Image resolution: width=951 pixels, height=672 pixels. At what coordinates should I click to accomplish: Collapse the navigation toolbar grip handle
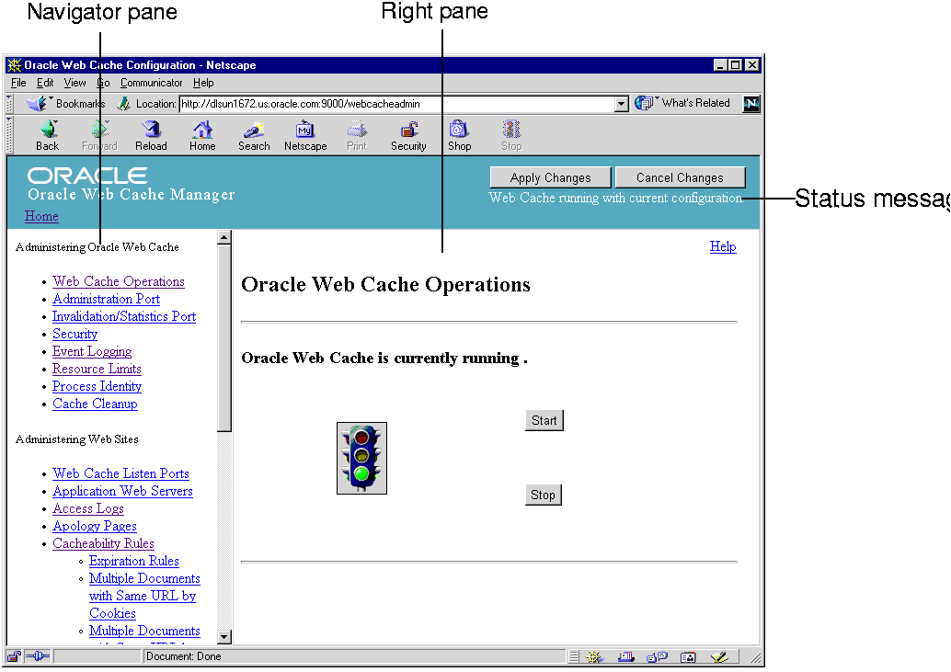coord(9,135)
